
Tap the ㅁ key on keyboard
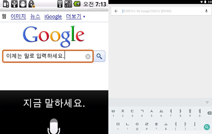pos(118,126)
